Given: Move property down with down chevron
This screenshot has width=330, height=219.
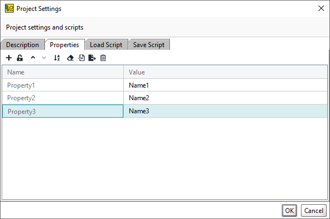Looking at the screenshot, I should click(x=44, y=58).
